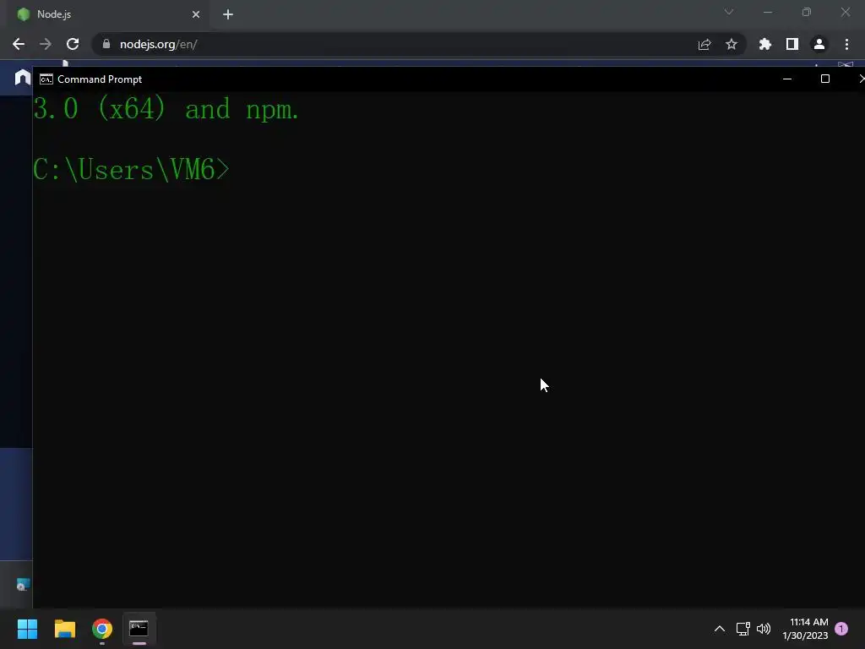Open Chrome extensions puzzle icon
The width and height of the screenshot is (865, 649).
point(765,44)
